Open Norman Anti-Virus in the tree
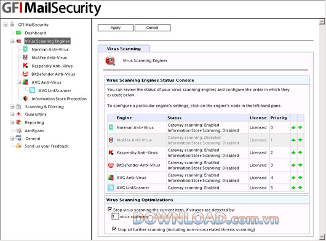The width and height of the screenshot is (326, 241). pyautogui.click(x=50, y=49)
